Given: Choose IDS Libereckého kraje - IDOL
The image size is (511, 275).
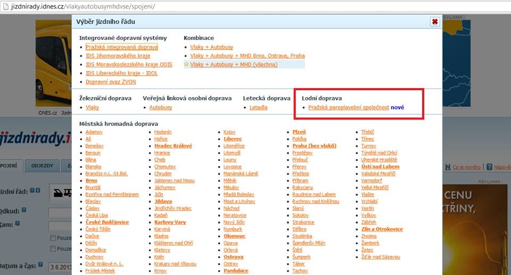Looking at the screenshot, I should [x=121, y=73].
